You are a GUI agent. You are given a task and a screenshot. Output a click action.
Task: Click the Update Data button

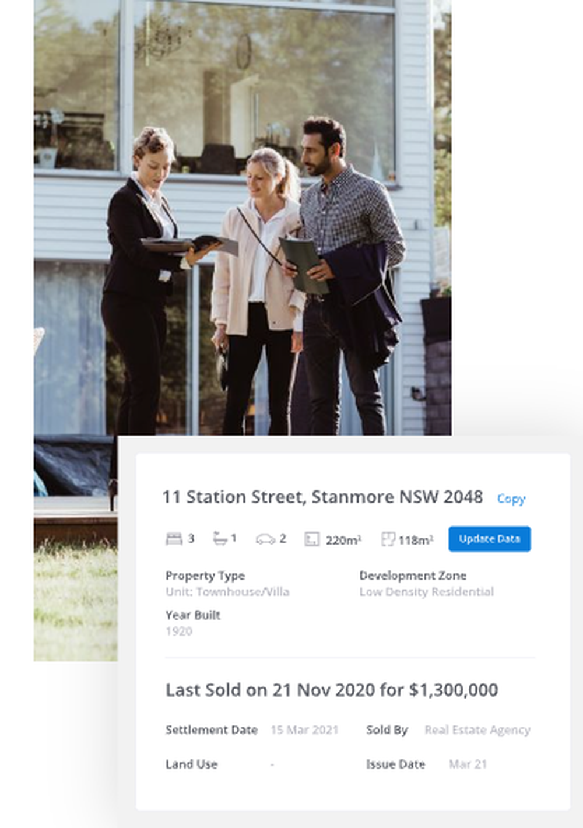pyautogui.click(x=490, y=539)
